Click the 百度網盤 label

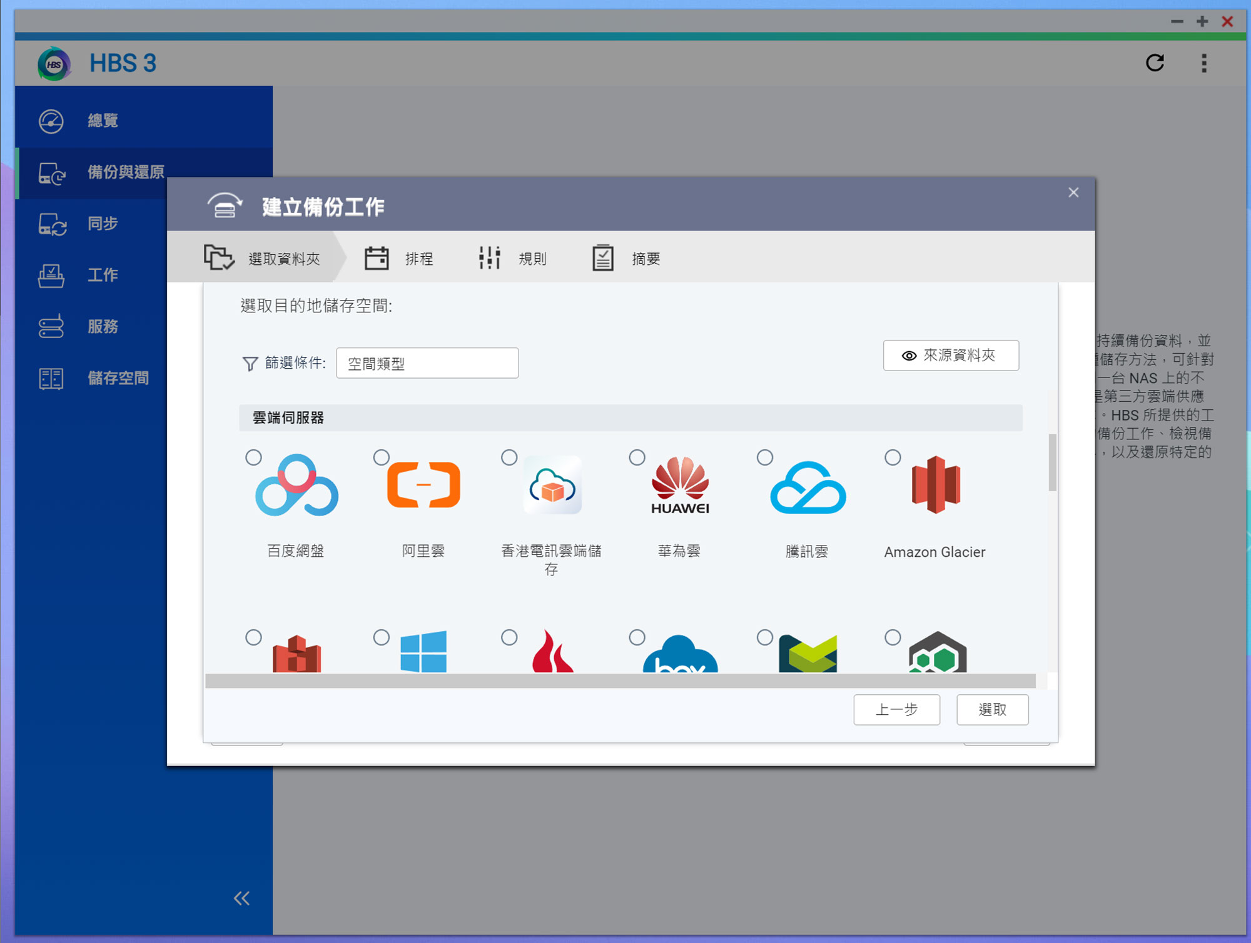[295, 551]
